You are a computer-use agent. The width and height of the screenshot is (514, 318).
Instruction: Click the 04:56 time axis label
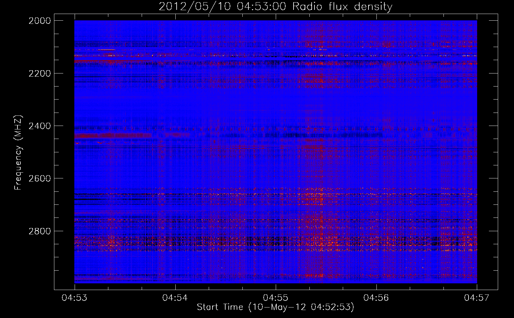[376, 298]
